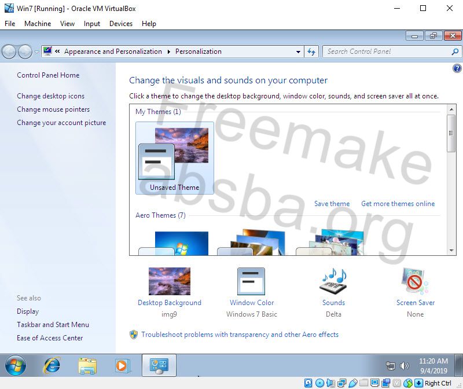Screen dimensions: 463x389
Task: Click the Personalization breadcrumb
Action: pos(198,52)
